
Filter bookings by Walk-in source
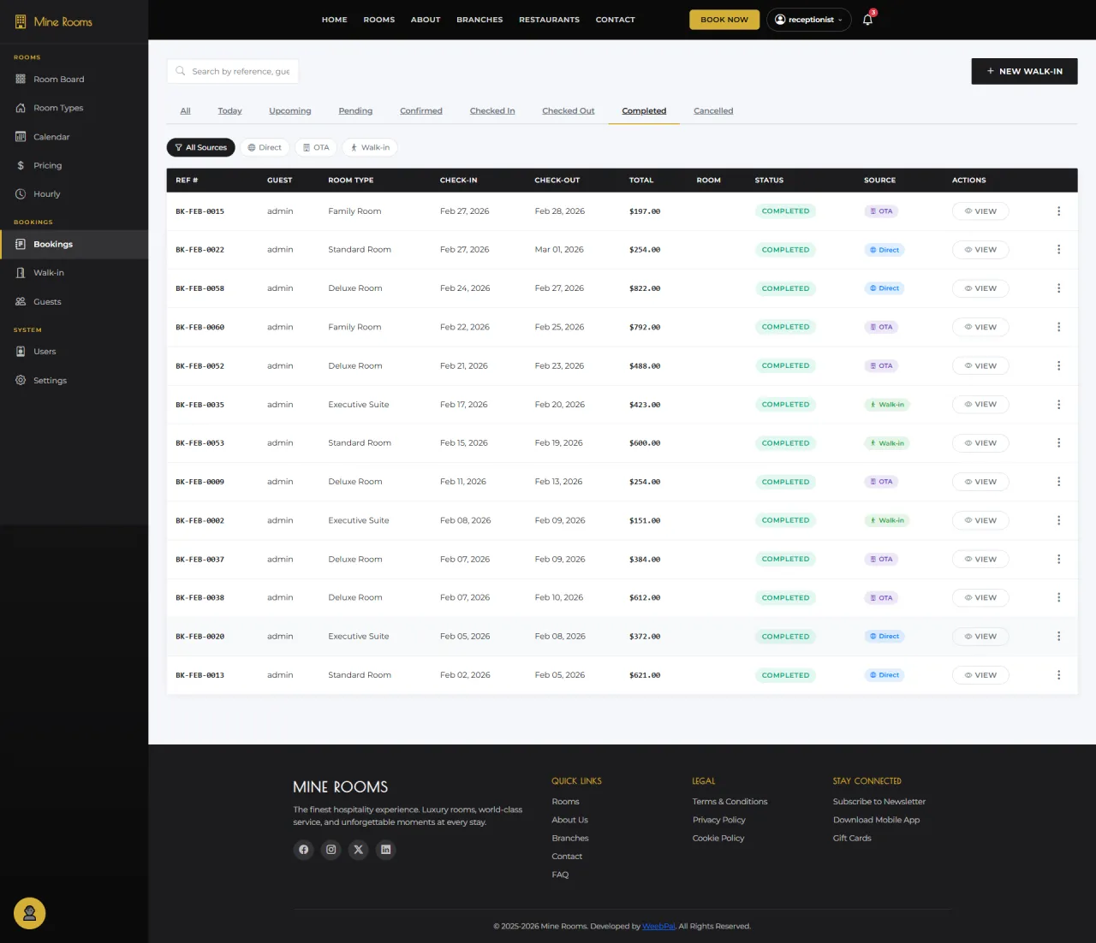point(370,147)
